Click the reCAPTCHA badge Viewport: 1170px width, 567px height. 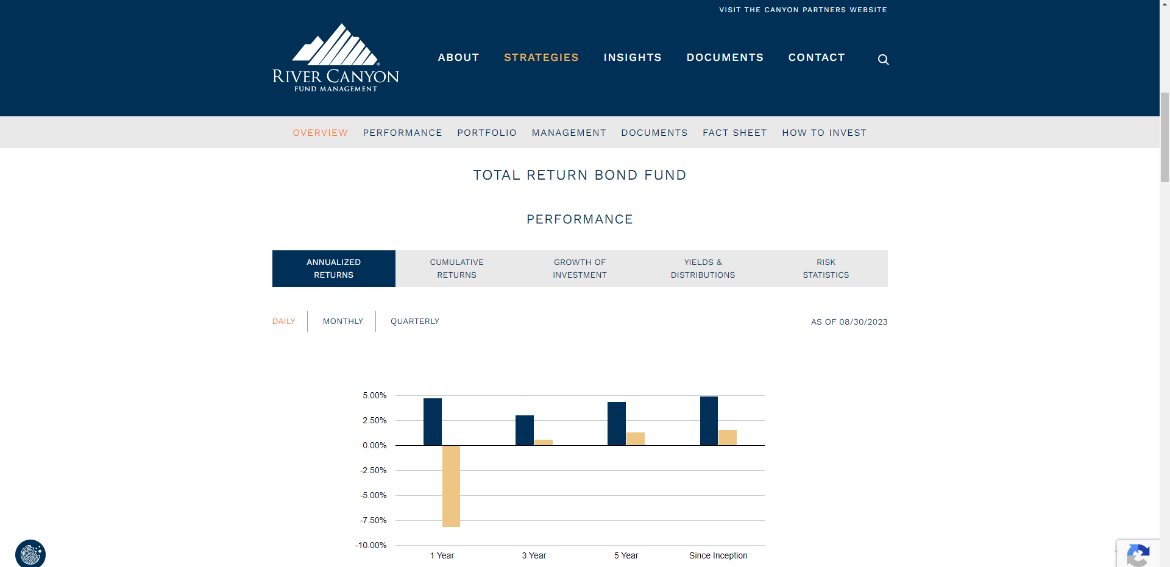1138,554
